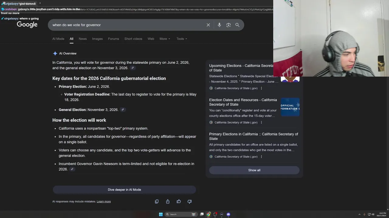The width and height of the screenshot is (389, 218).
Task: Open a new browser tab with plus button
Action: click(40, 3)
